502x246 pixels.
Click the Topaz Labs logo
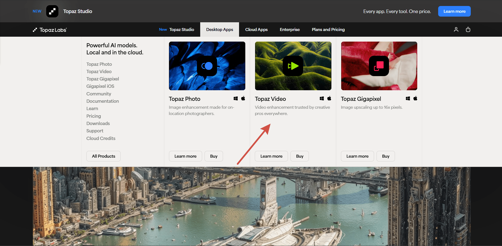(x=50, y=30)
